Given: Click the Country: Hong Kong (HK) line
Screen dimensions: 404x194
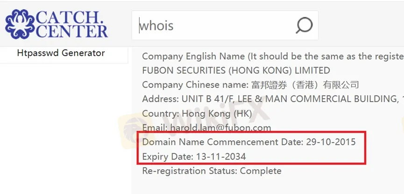Looking at the screenshot, I should tap(197, 113).
